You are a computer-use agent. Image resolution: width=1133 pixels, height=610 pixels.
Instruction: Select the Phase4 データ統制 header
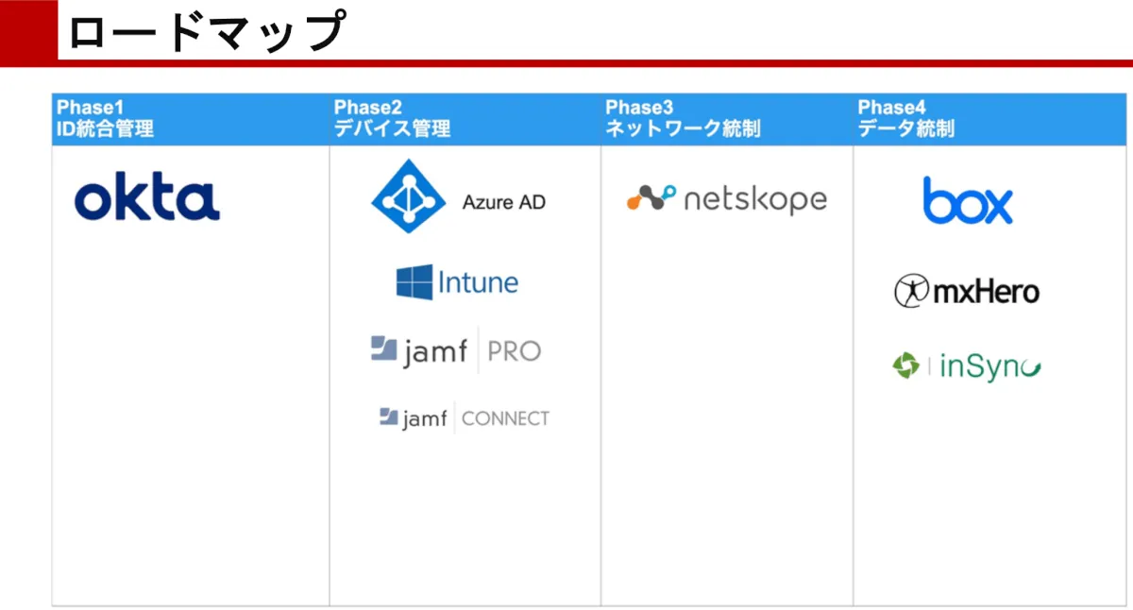pos(905,119)
